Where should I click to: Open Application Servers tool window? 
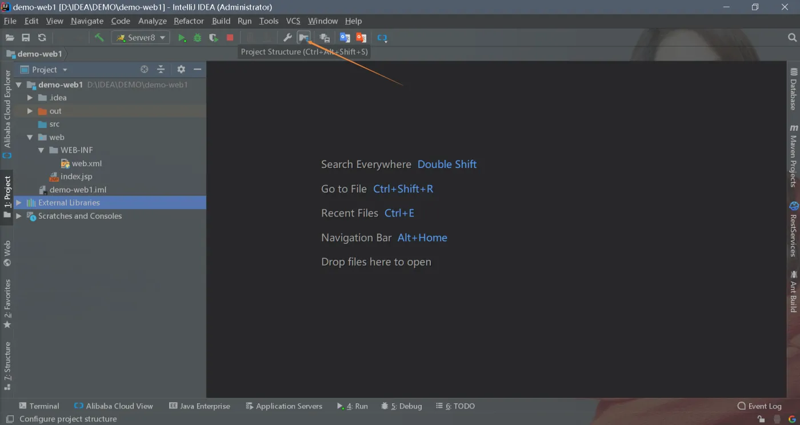click(x=284, y=406)
